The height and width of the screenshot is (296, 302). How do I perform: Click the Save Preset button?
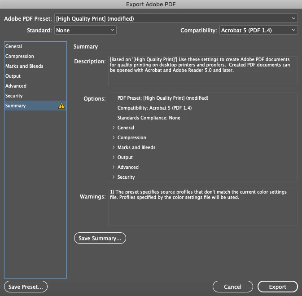coord(26,287)
